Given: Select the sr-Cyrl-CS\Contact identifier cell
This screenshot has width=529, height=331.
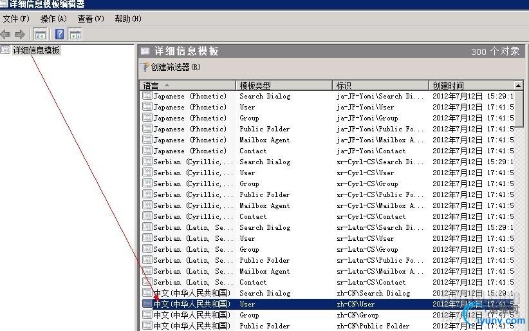Looking at the screenshot, I should tap(371, 216).
